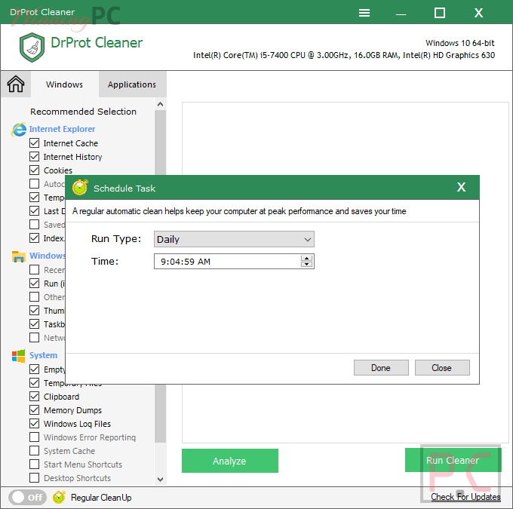Viewport: 513px width, 509px height.
Task: Click the Close button in dialog
Action: (x=442, y=368)
